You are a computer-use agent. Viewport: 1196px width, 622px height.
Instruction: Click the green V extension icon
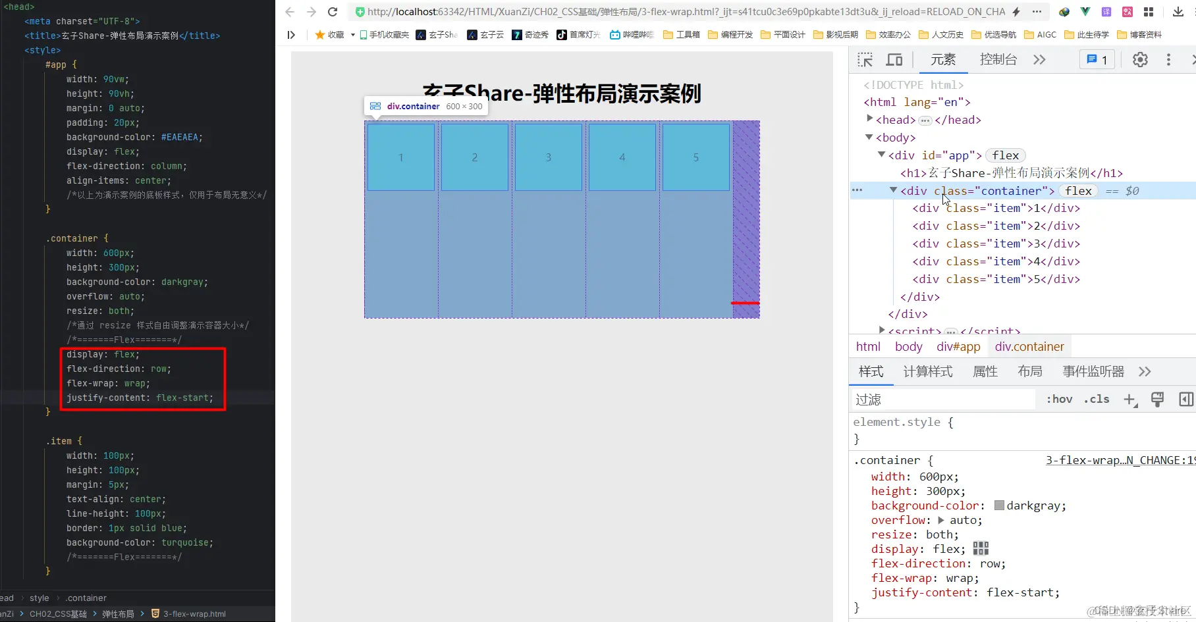pyautogui.click(x=1085, y=12)
